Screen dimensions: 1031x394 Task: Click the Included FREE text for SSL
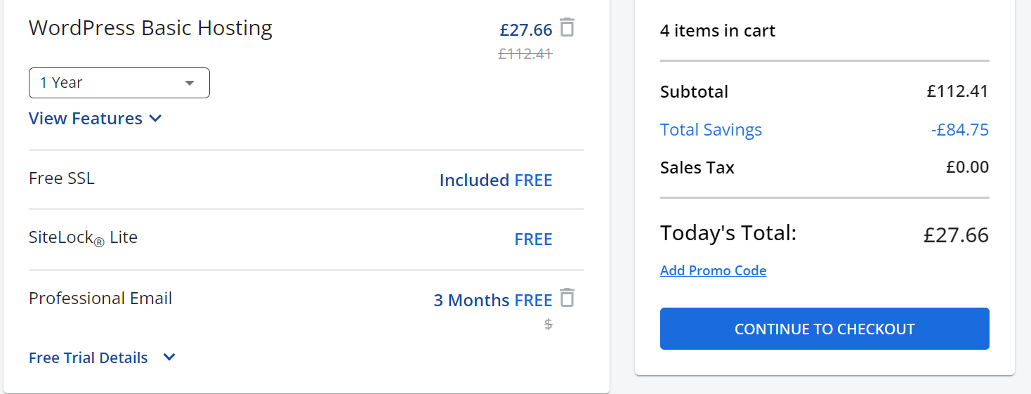click(496, 180)
